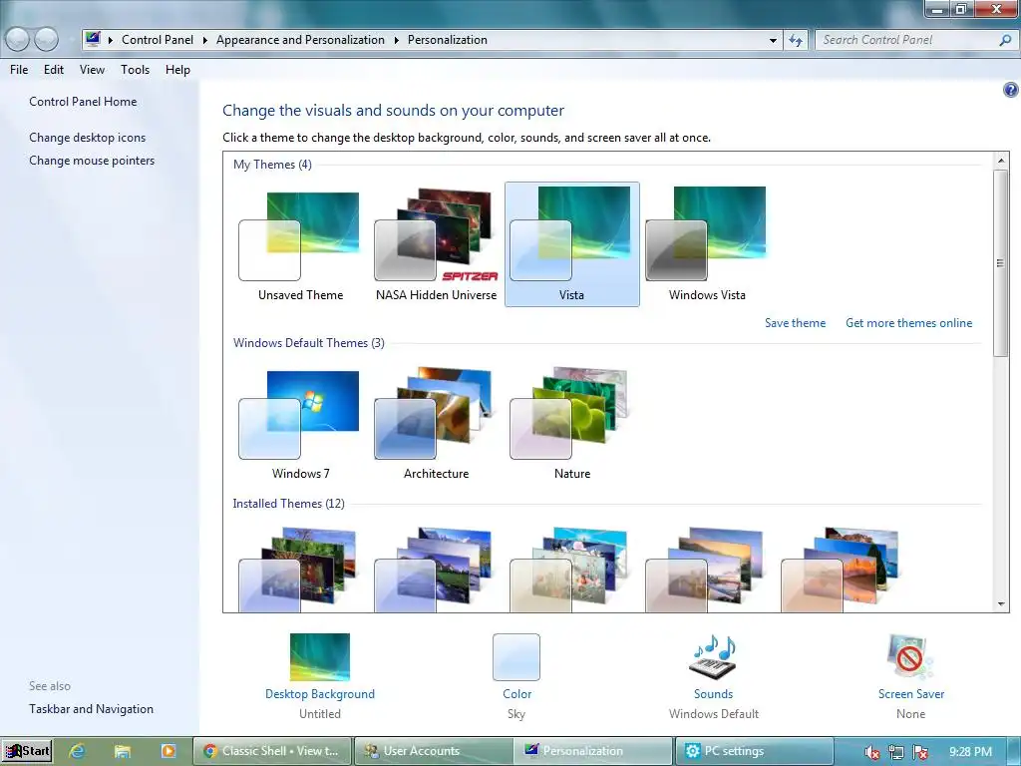Image resolution: width=1021 pixels, height=766 pixels.
Task: Click the Desktop Background link text
Action: [320, 694]
